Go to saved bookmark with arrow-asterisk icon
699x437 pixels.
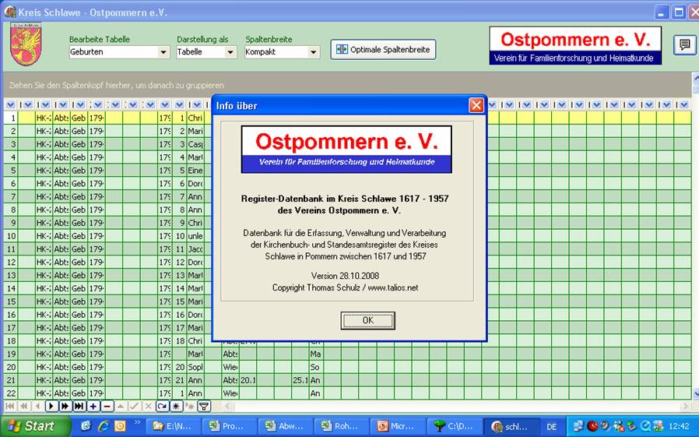190,407
